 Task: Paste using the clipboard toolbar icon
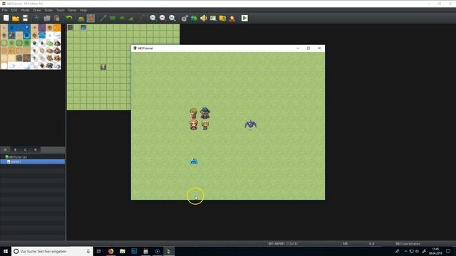[x=57, y=18]
